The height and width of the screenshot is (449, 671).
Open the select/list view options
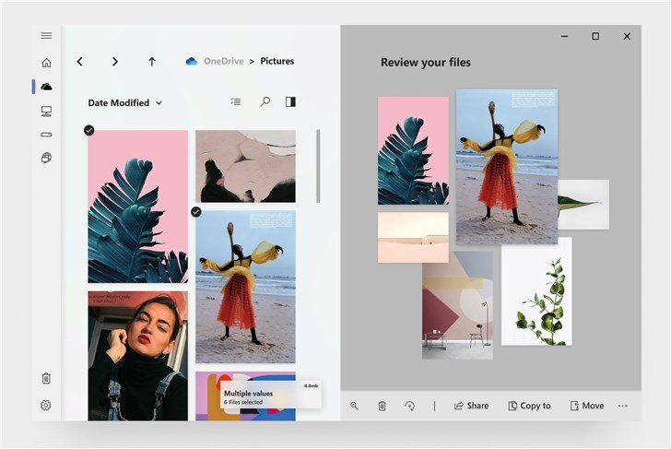point(236,102)
